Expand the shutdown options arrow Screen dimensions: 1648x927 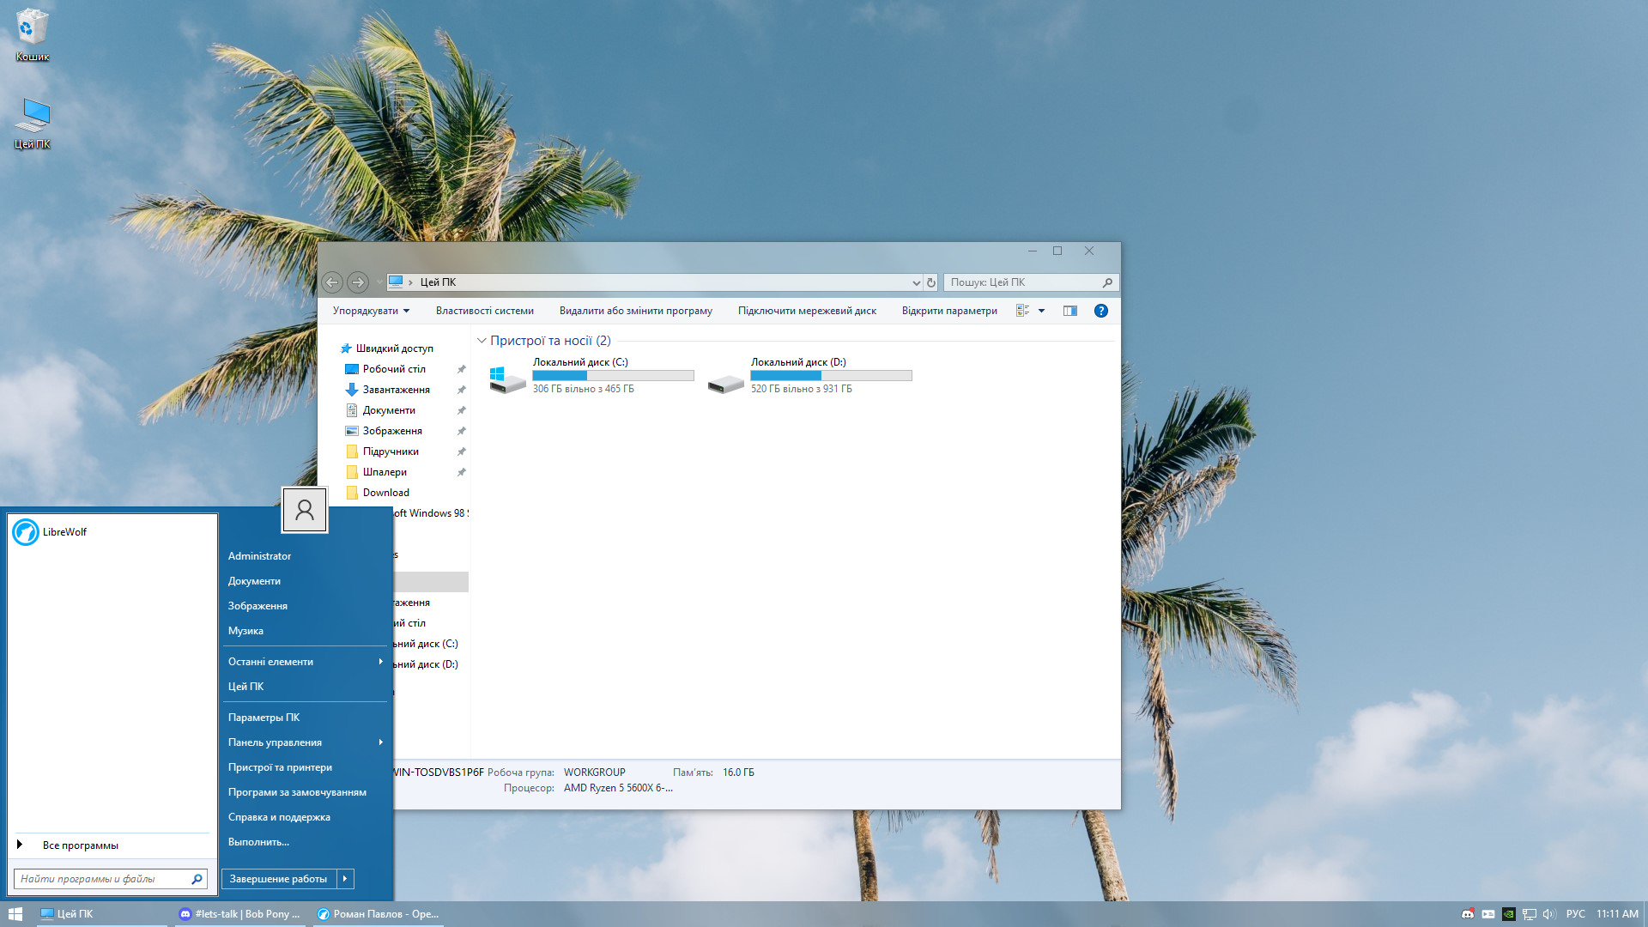point(345,878)
